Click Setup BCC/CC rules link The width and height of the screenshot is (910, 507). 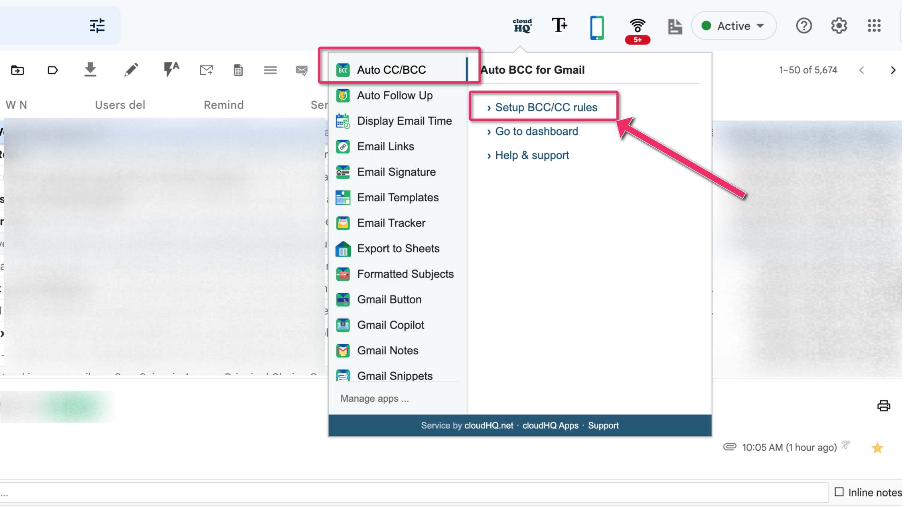pyautogui.click(x=546, y=108)
